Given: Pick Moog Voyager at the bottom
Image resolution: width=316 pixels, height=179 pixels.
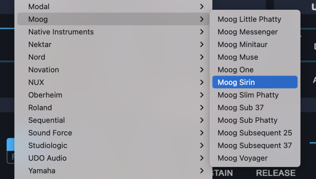Looking at the screenshot, I should 242,158.
